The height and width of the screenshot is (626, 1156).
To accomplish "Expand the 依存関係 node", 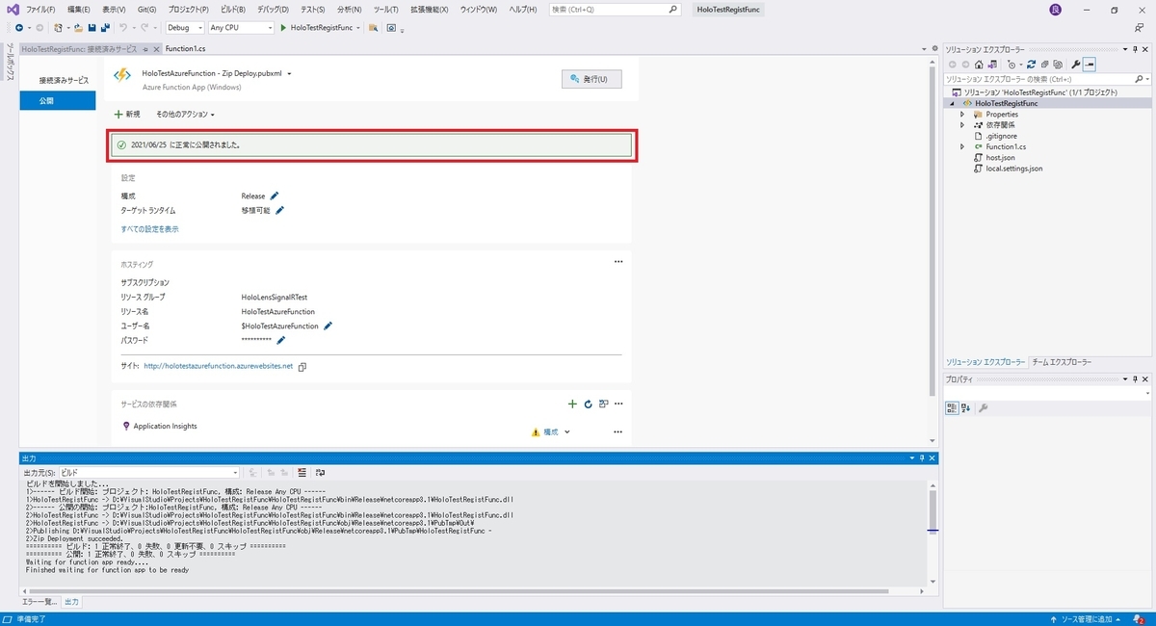I will tap(961, 125).
